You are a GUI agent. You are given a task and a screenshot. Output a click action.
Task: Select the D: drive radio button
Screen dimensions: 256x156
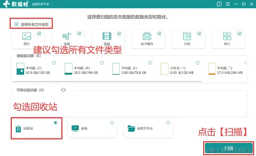tap(102, 63)
